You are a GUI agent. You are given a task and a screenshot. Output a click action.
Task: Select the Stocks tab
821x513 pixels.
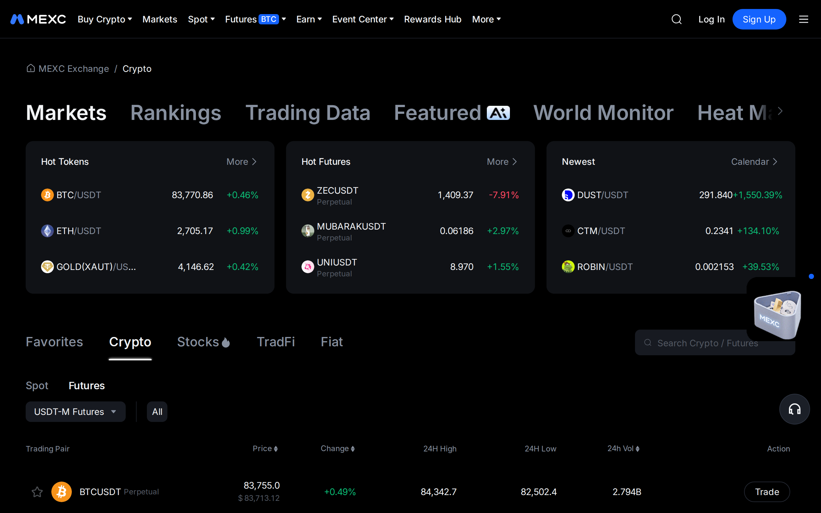204,342
